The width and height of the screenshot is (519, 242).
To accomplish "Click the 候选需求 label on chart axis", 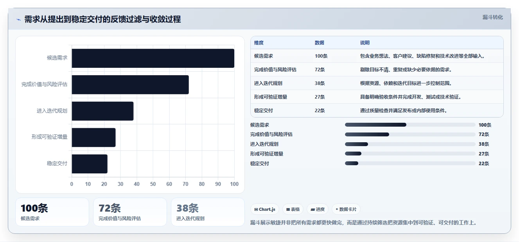I will click(x=57, y=58).
